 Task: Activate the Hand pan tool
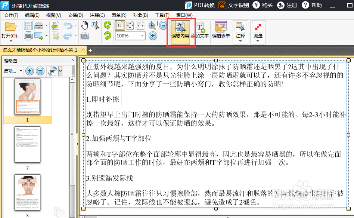[84, 25]
